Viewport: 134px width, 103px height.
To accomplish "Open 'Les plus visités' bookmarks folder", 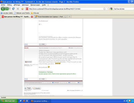I will coord(7,13).
